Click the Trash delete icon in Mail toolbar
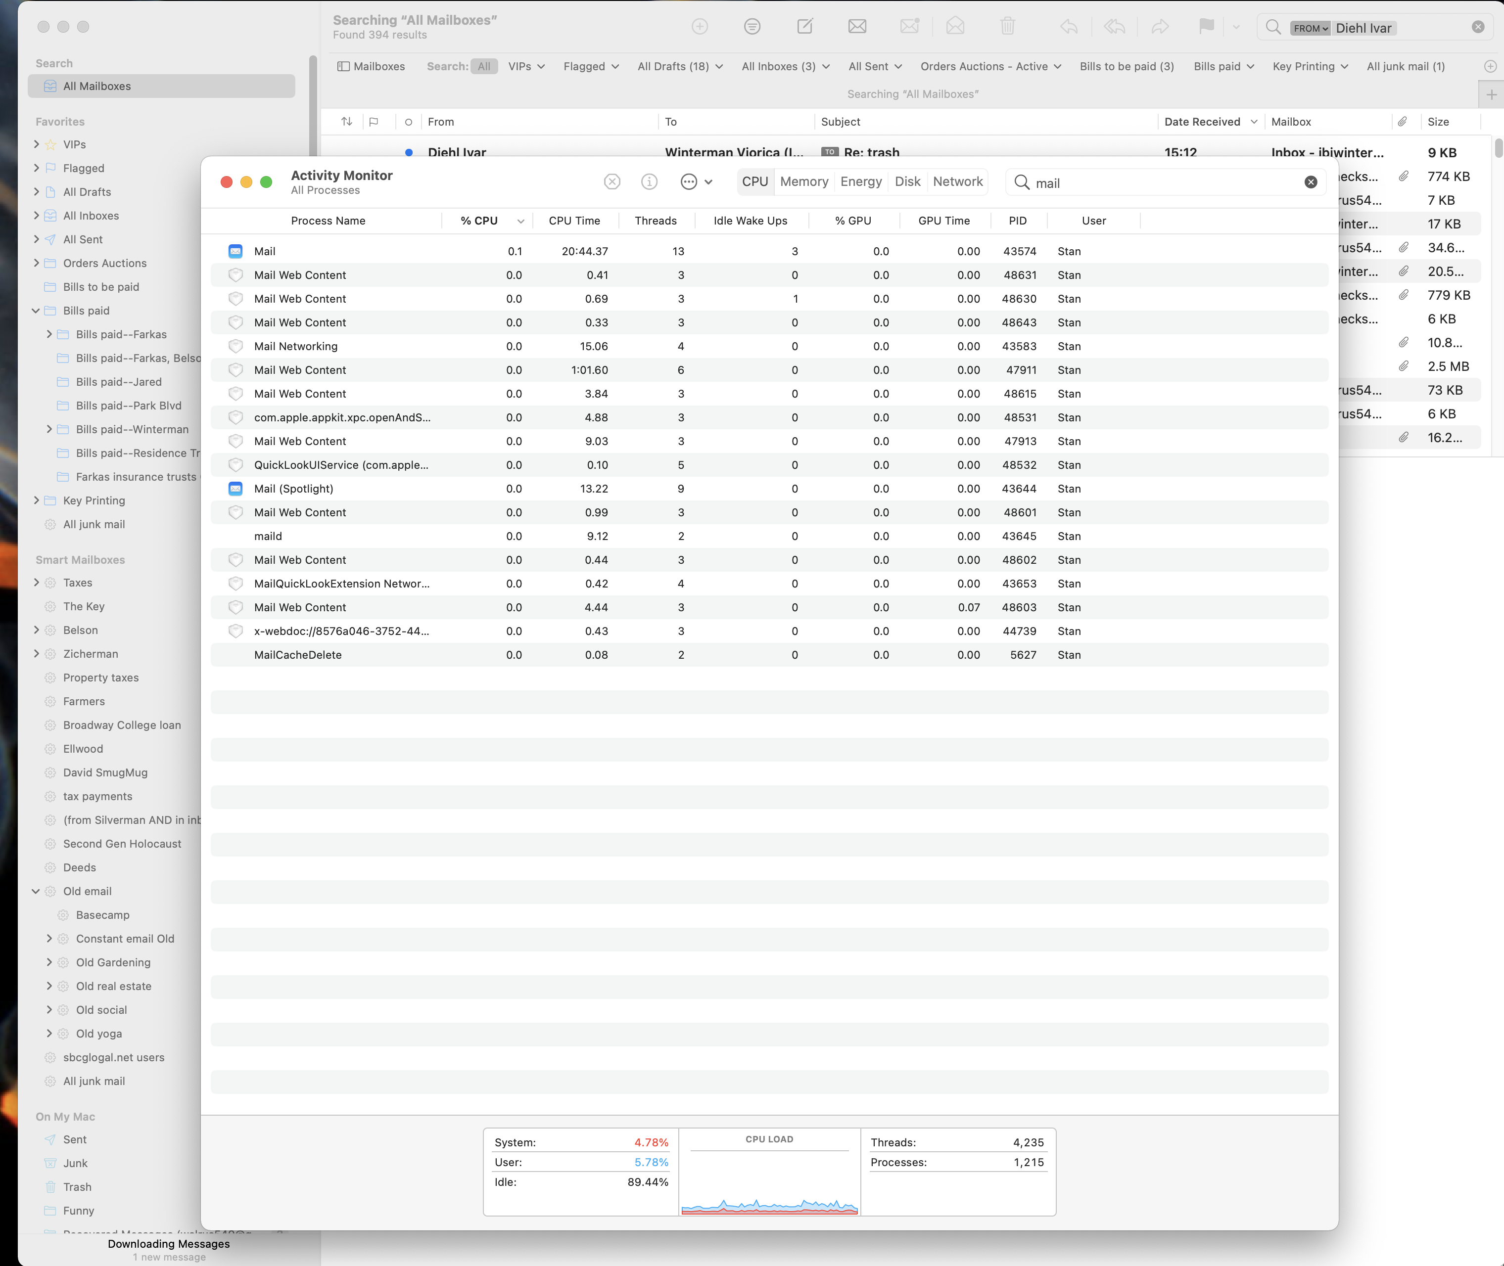1504x1266 pixels. (1007, 27)
